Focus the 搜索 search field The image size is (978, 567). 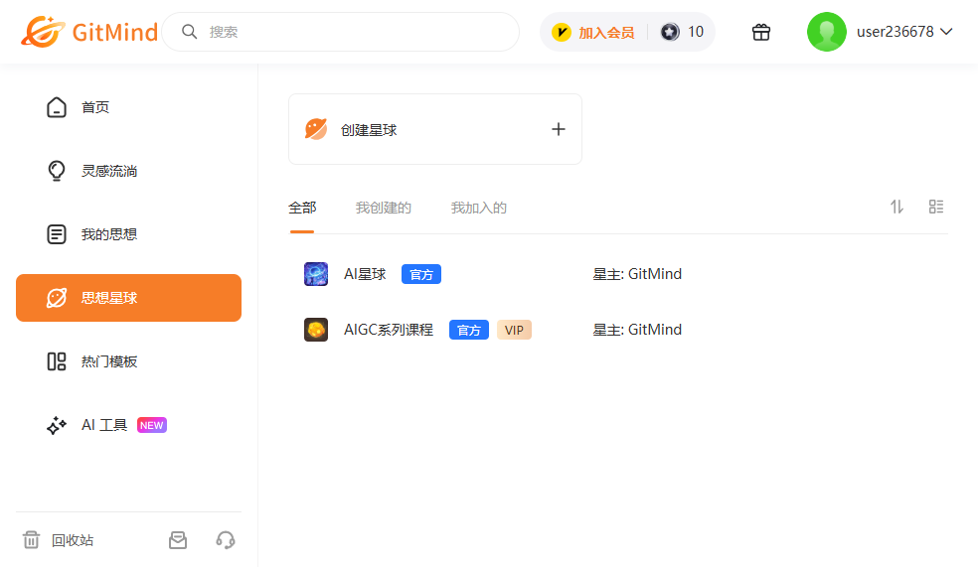coord(341,32)
